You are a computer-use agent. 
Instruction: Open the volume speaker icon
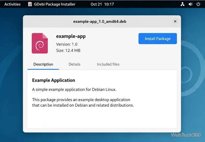pos(190,4)
